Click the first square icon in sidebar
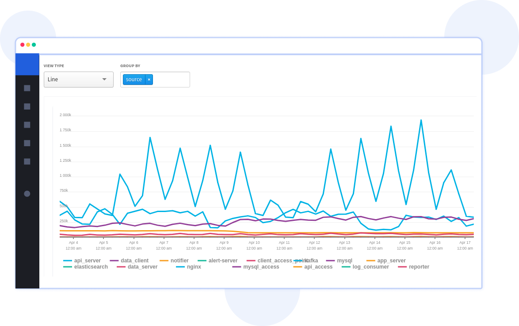This screenshot has height=326, width=519. coord(27,88)
